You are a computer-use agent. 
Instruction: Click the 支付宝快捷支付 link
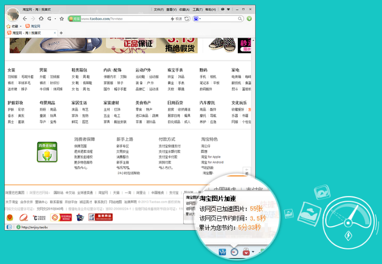point(170,146)
